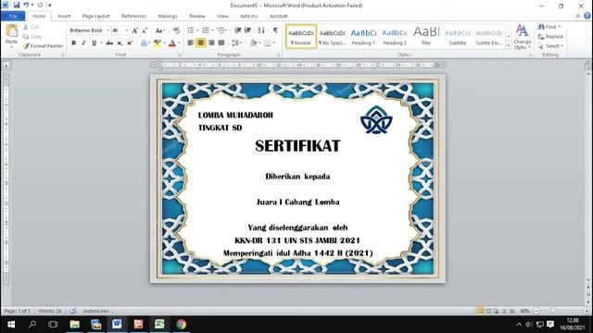Apply the Title style
Screen dimensions: 593x333
tap(426, 37)
